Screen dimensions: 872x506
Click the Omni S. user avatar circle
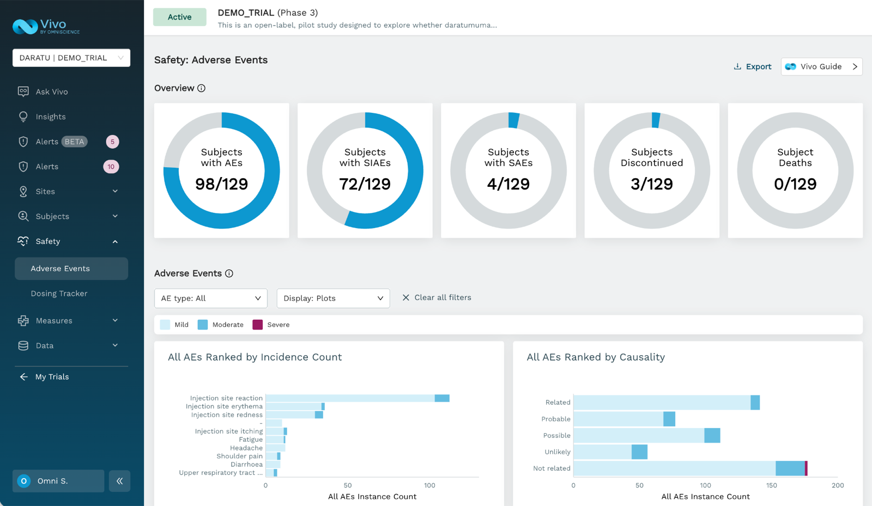click(24, 481)
